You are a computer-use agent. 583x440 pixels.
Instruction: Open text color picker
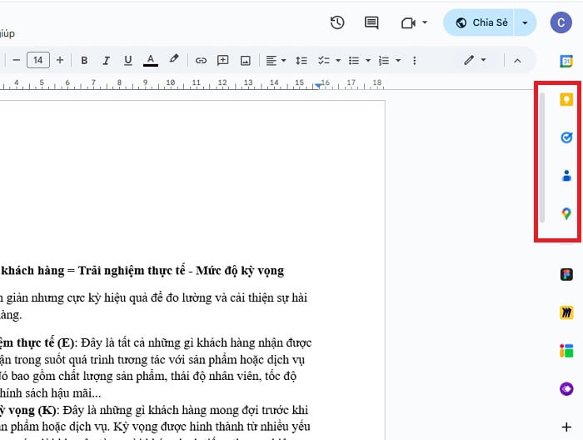coord(150,60)
